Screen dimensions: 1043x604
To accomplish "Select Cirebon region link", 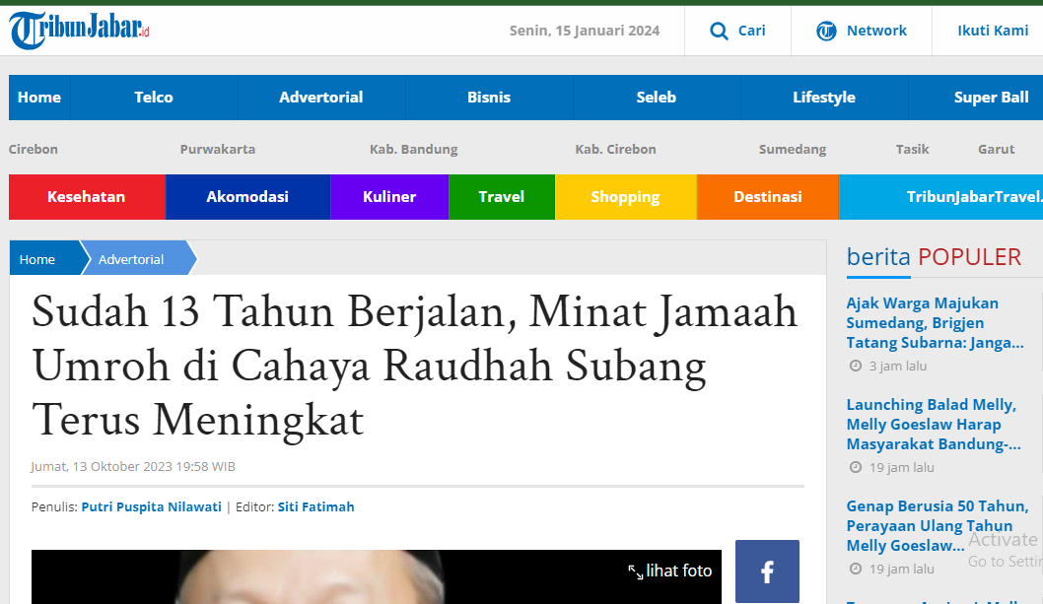I will pyautogui.click(x=34, y=149).
